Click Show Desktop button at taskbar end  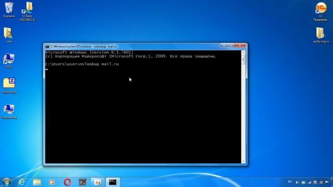[x=331, y=182]
